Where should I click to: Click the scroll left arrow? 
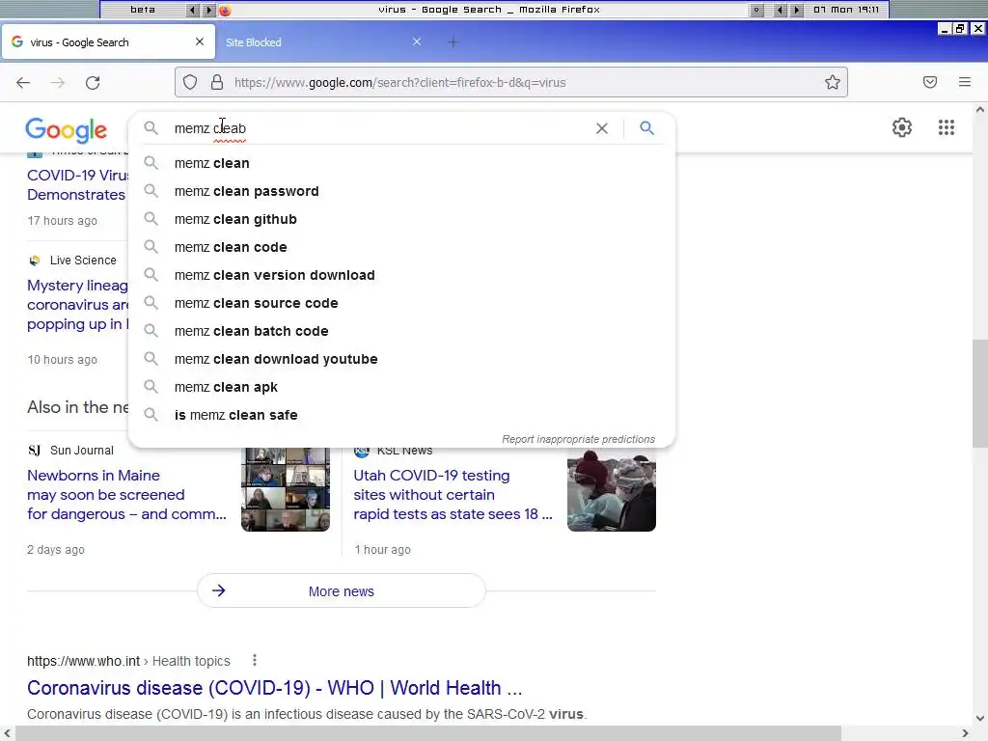pyautogui.click(x=7, y=733)
